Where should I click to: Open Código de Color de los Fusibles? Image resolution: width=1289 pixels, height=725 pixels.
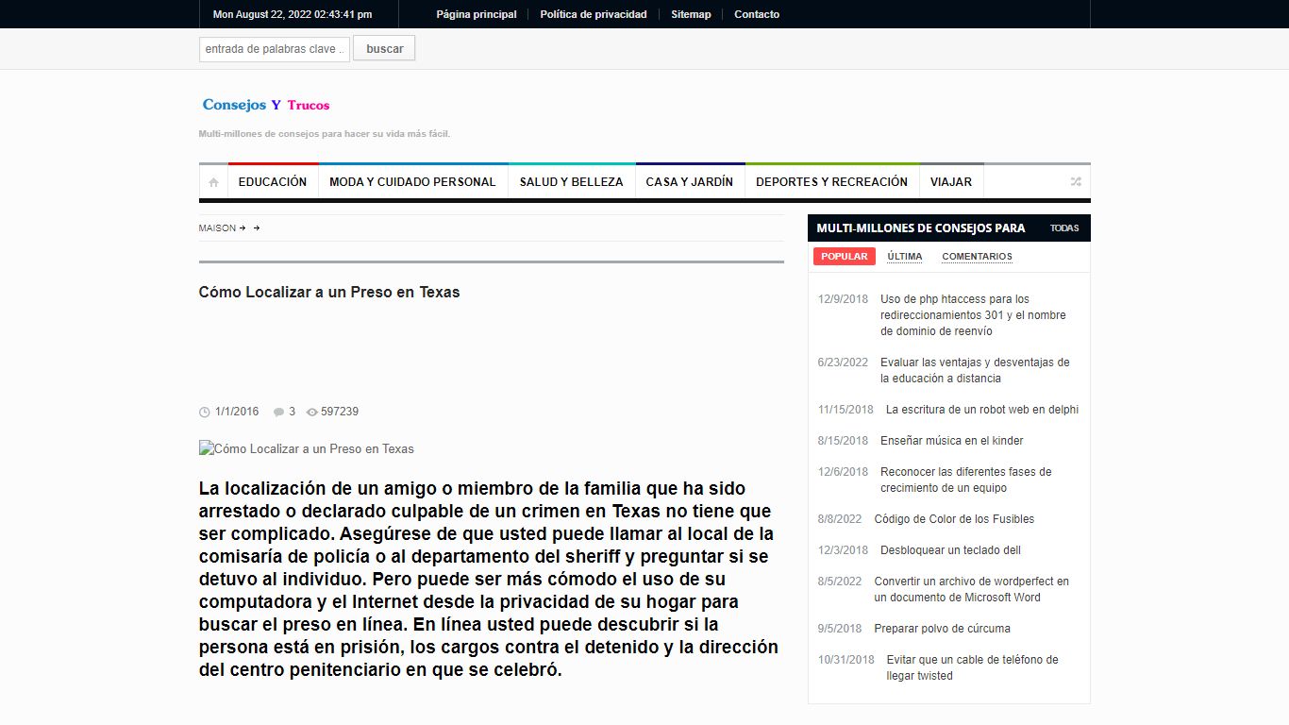(954, 519)
